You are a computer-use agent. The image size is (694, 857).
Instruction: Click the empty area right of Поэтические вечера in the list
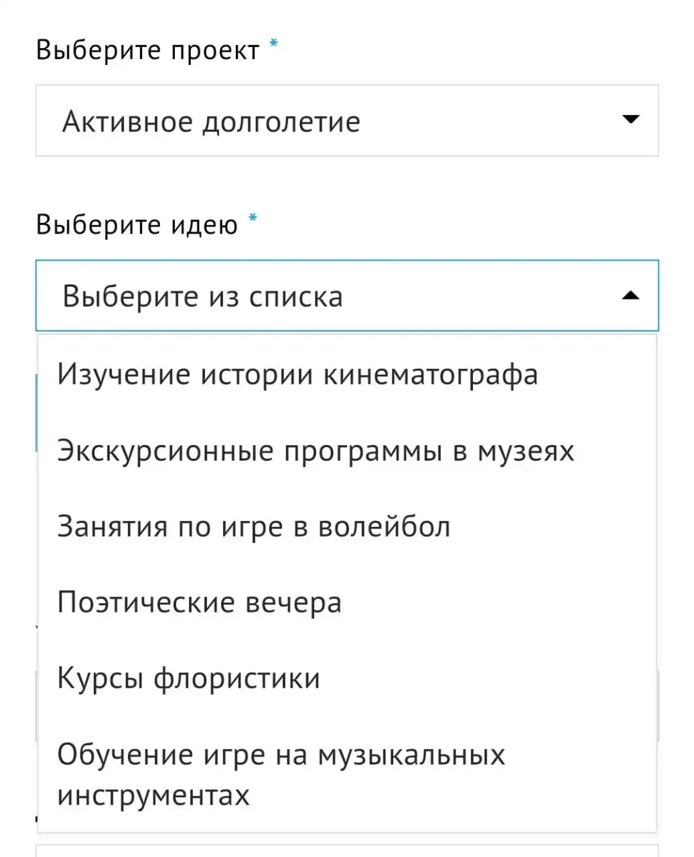pyautogui.click(x=498, y=602)
